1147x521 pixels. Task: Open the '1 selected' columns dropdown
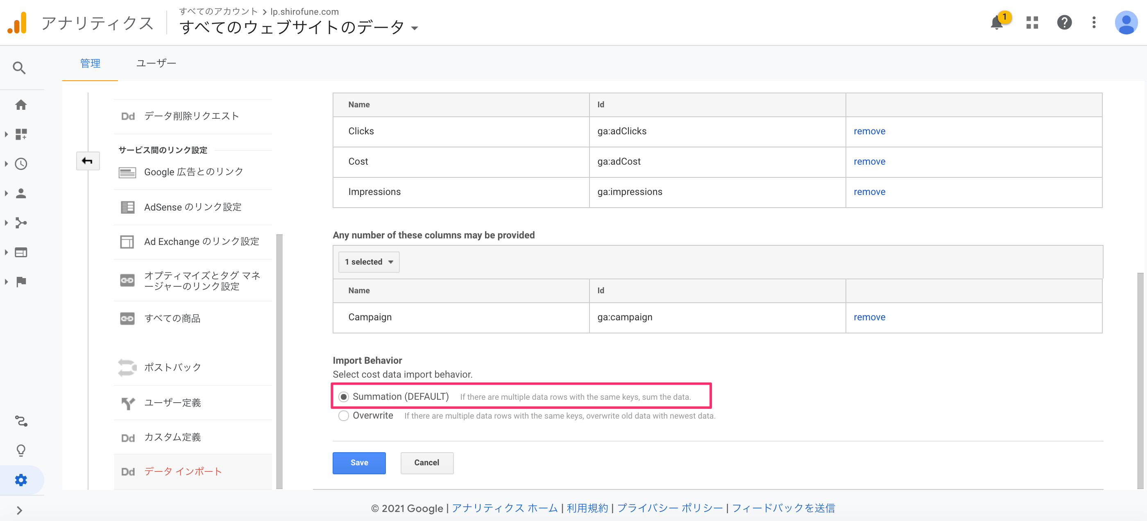click(x=369, y=262)
